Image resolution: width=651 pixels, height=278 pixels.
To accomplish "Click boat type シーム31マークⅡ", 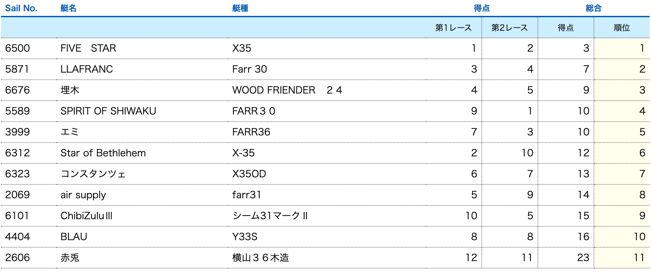I will (270, 216).
